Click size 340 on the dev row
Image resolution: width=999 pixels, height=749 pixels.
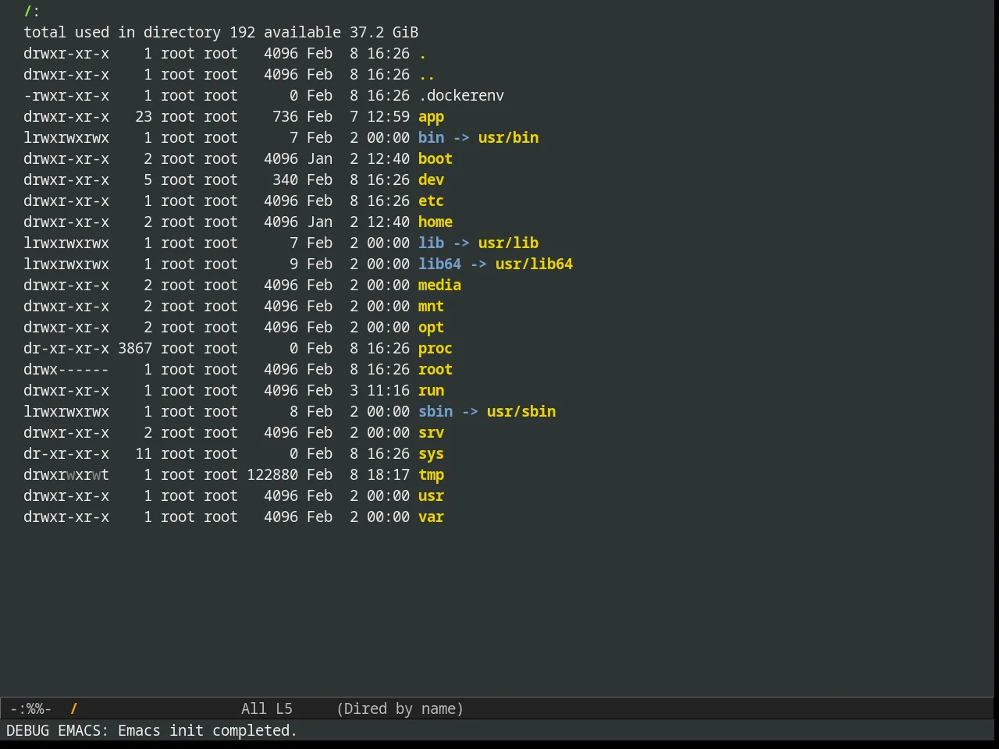(285, 180)
